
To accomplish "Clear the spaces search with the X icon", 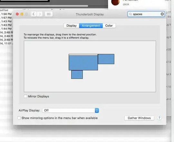I will (162, 14).
